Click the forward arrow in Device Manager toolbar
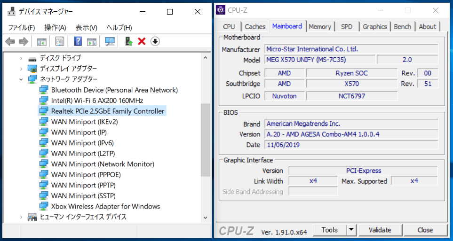This screenshot has width=453, height=241. [24, 41]
